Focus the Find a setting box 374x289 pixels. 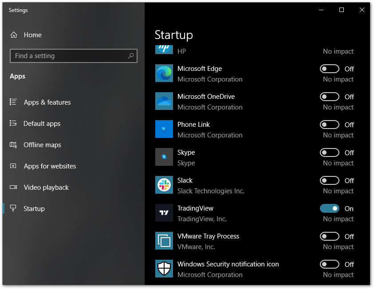point(74,56)
